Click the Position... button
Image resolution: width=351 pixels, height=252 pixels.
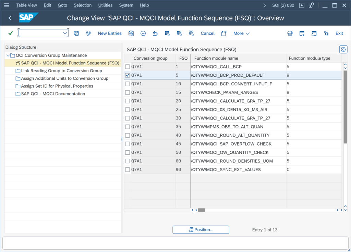201,230
